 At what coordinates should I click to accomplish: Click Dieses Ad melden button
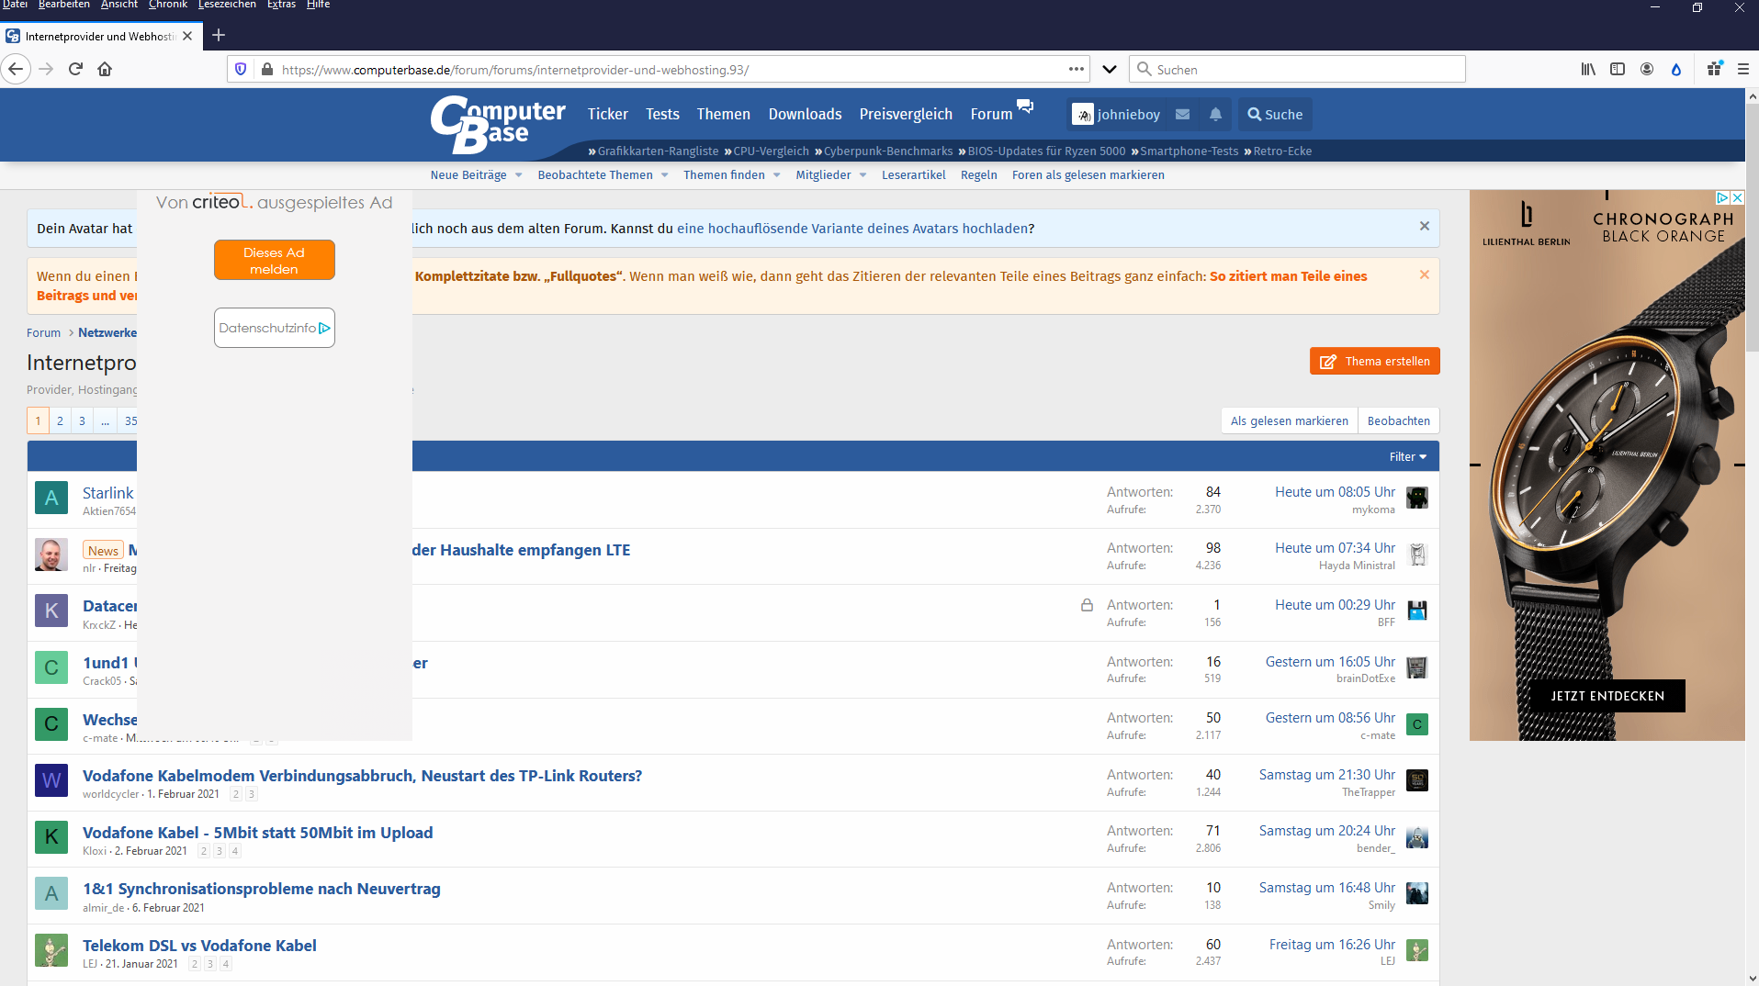(x=274, y=260)
